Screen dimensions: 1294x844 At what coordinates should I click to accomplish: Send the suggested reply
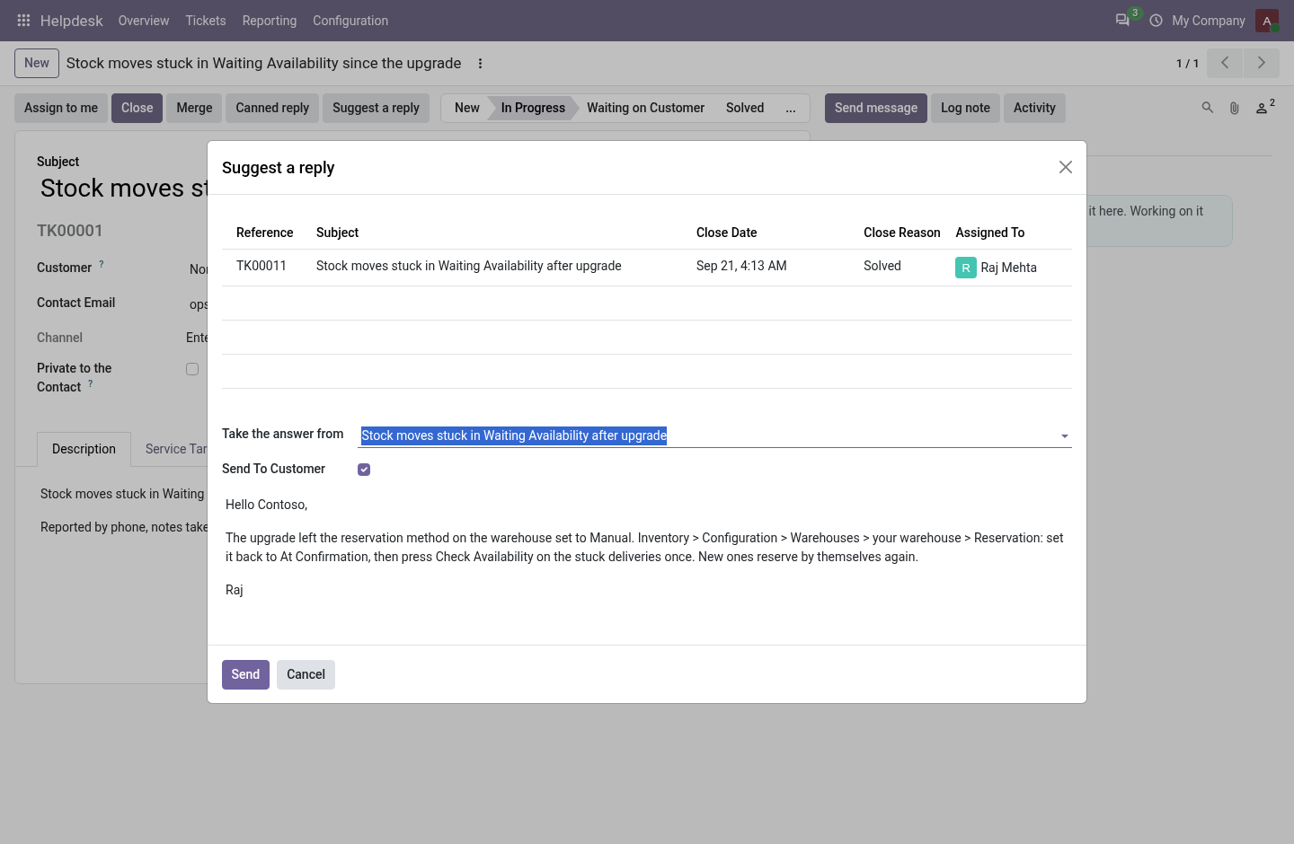tap(245, 674)
